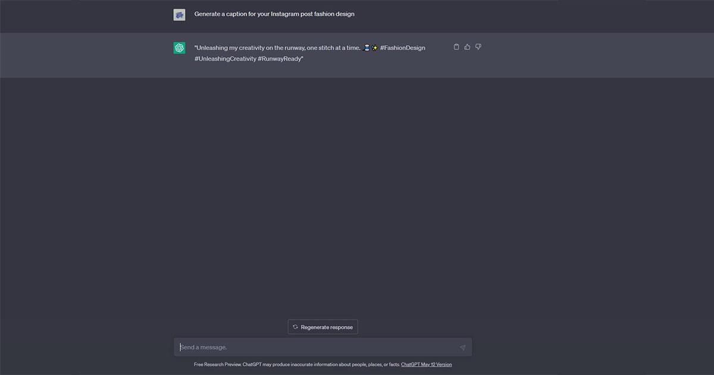The width and height of the screenshot is (714, 375).
Task: Click the user profile avatar
Action: click(179, 15)
